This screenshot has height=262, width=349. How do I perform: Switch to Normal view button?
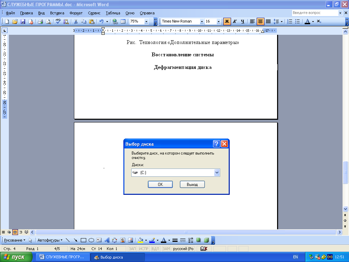[x=3, y=232]
